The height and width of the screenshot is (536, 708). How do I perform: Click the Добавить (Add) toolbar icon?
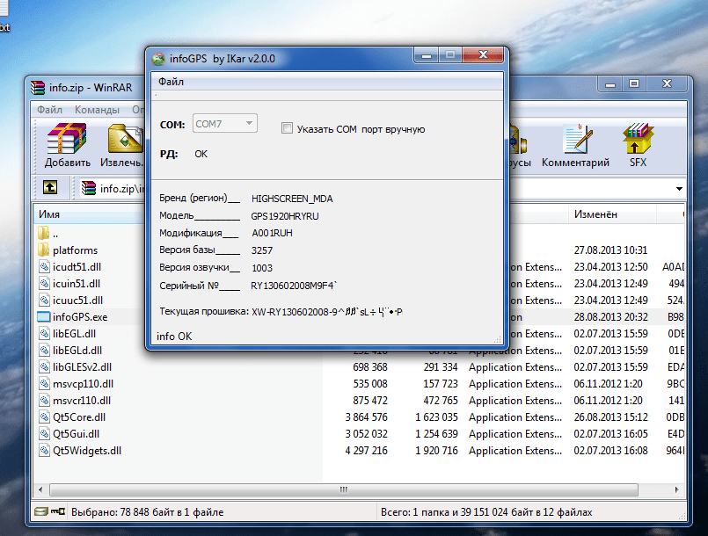pos(68,141)
